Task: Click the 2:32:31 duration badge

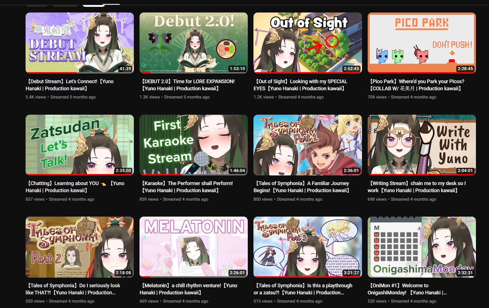Action: point(465,273)
